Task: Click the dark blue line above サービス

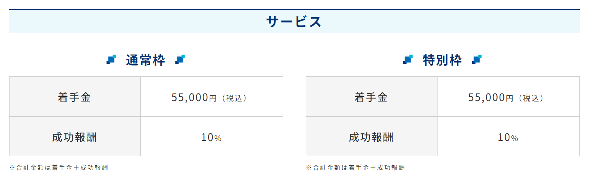Action: tap(294, 9)
